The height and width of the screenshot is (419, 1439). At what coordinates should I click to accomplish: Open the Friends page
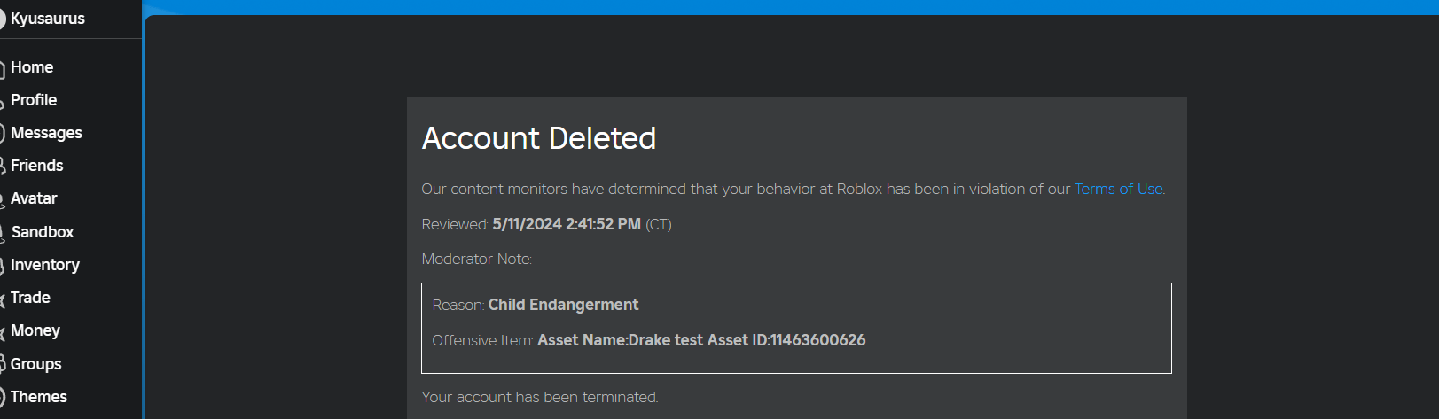[36, 166]
